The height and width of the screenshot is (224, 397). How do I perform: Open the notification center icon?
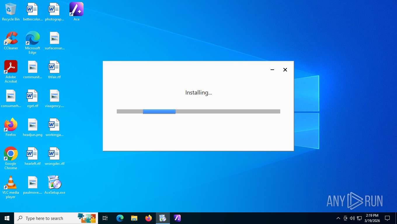(387, 218)
